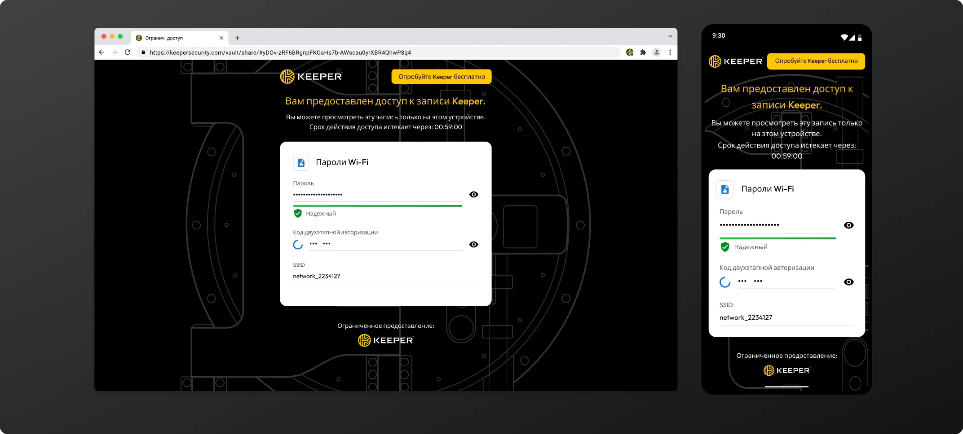Expand the tab search chevron in browser
This screenshot has width=963, height=434.
670,36
